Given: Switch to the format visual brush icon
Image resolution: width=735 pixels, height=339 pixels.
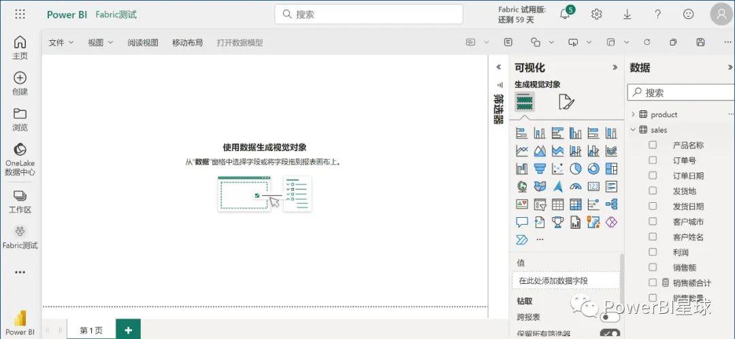Looking at the screenshot, I should (566, 101).
